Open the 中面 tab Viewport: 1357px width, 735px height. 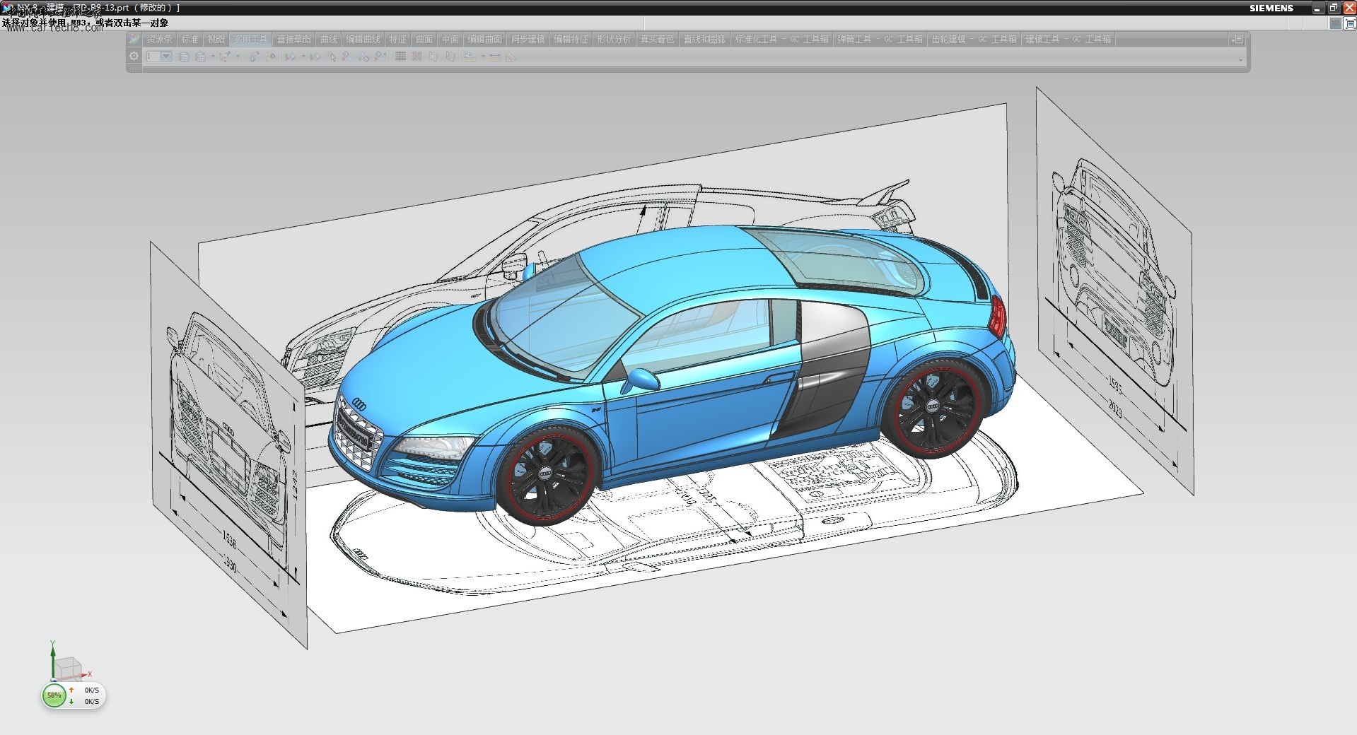(450, 40)
